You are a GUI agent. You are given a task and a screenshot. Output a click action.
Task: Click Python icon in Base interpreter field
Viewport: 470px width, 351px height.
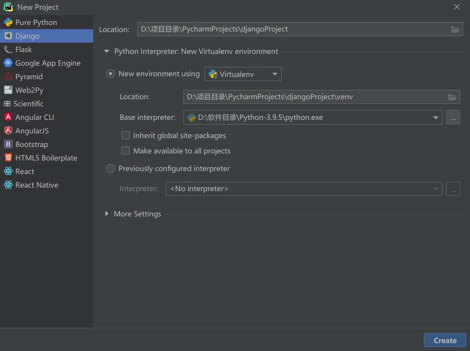tap(192, 117)
